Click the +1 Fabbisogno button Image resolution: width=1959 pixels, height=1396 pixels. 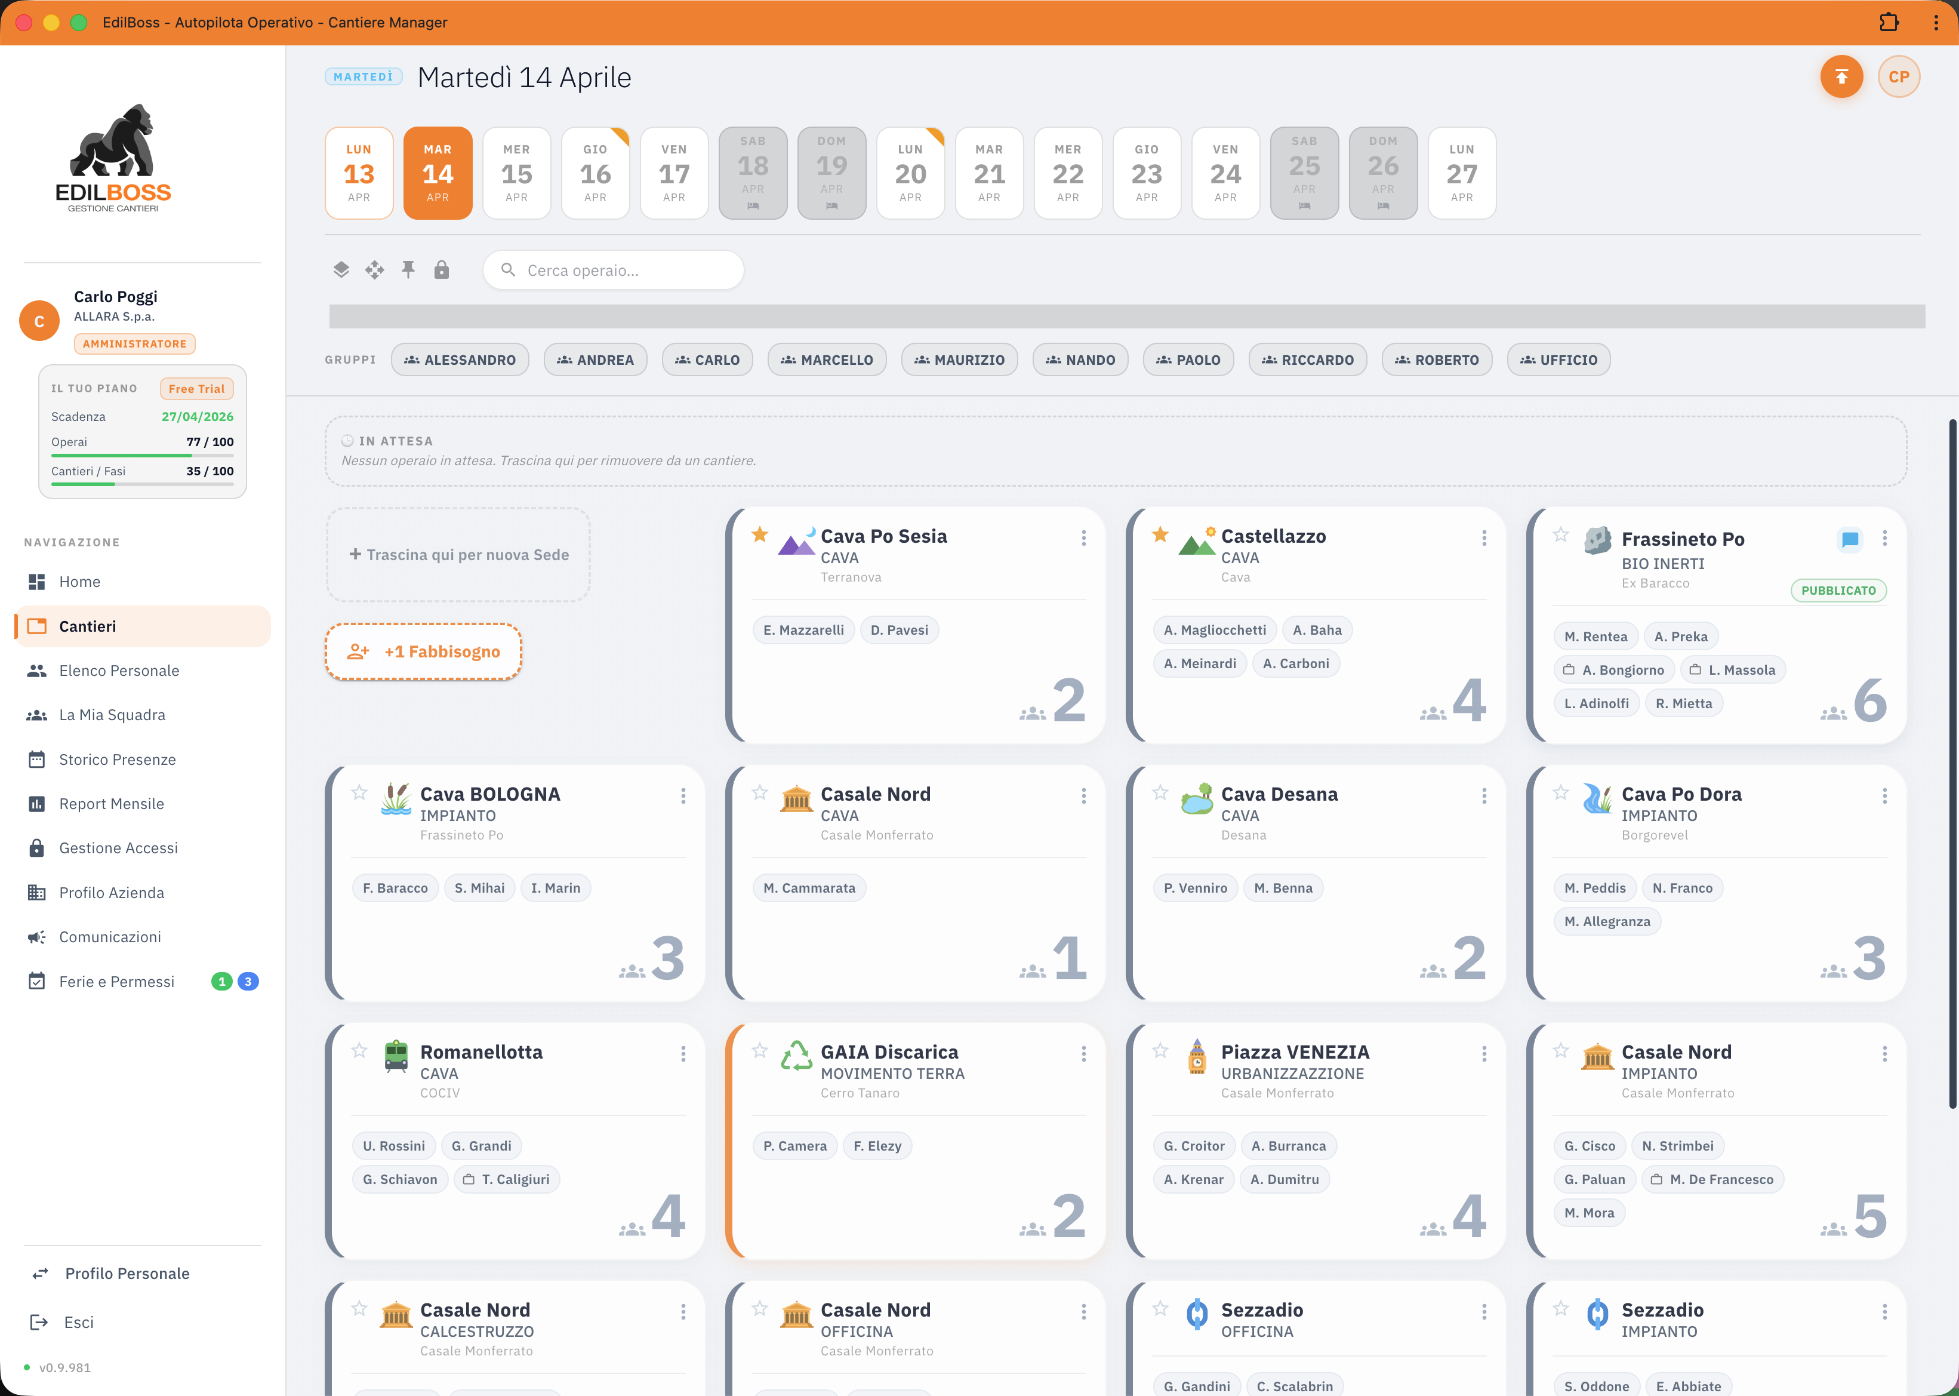point(424,651)
